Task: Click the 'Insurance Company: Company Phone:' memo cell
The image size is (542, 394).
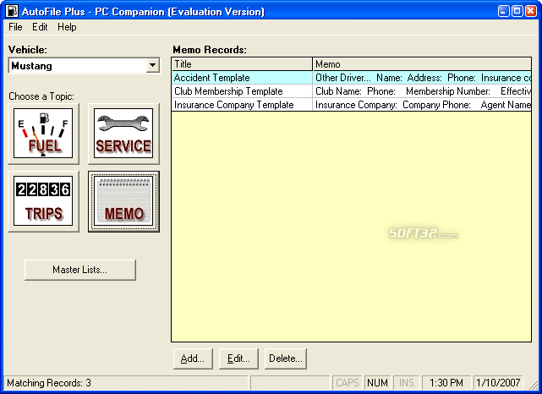Action: 422,105
